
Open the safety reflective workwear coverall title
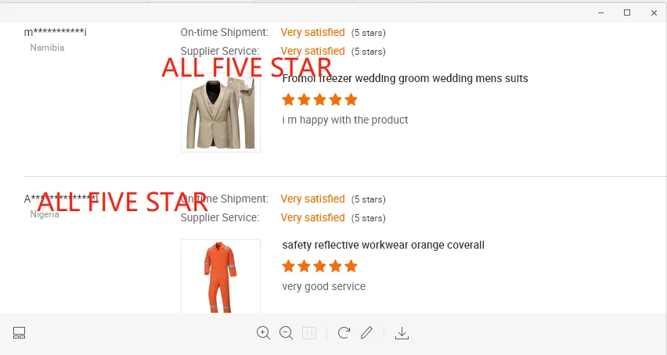pyautogui.click(x=383, y=245)
